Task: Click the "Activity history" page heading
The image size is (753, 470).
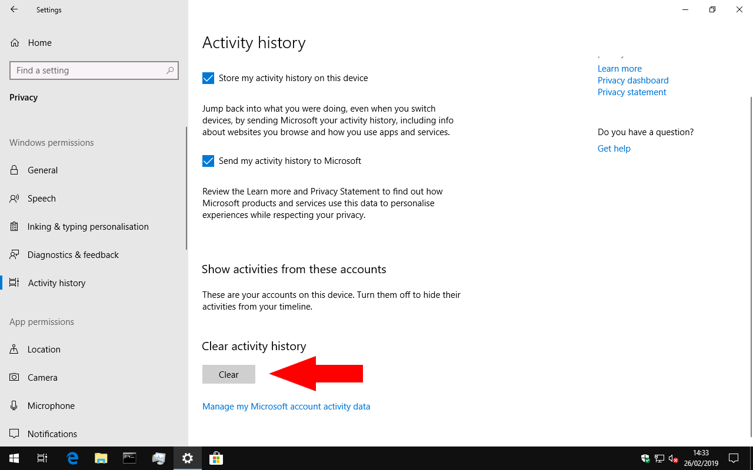Action: [x=254, y=42]
